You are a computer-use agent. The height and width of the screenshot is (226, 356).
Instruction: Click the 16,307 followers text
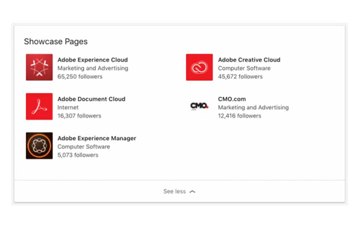coord(79,116)
